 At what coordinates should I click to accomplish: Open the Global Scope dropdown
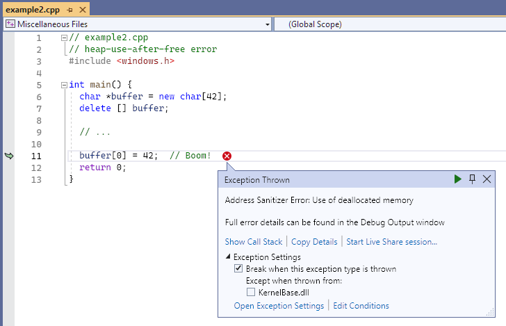[390, 24]
